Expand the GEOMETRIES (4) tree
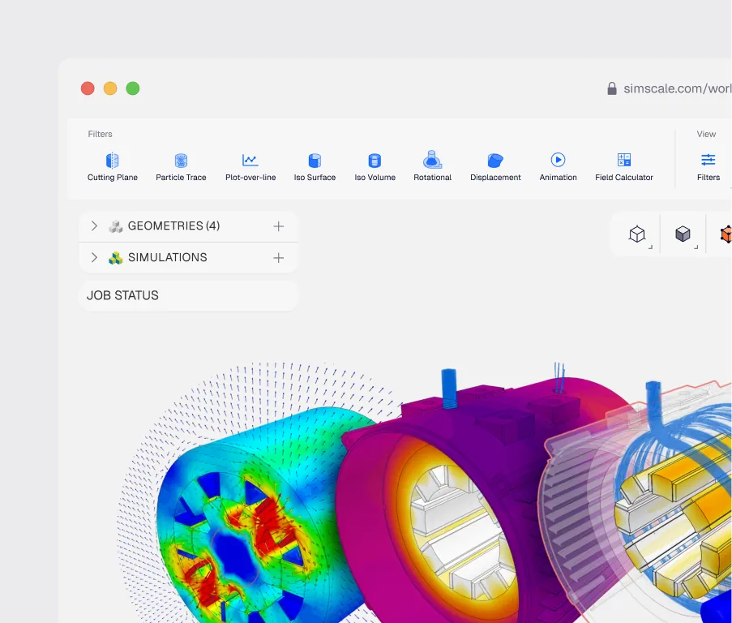Image resolution: width=732 pixels, height=623 pixels. click(94, 226)
